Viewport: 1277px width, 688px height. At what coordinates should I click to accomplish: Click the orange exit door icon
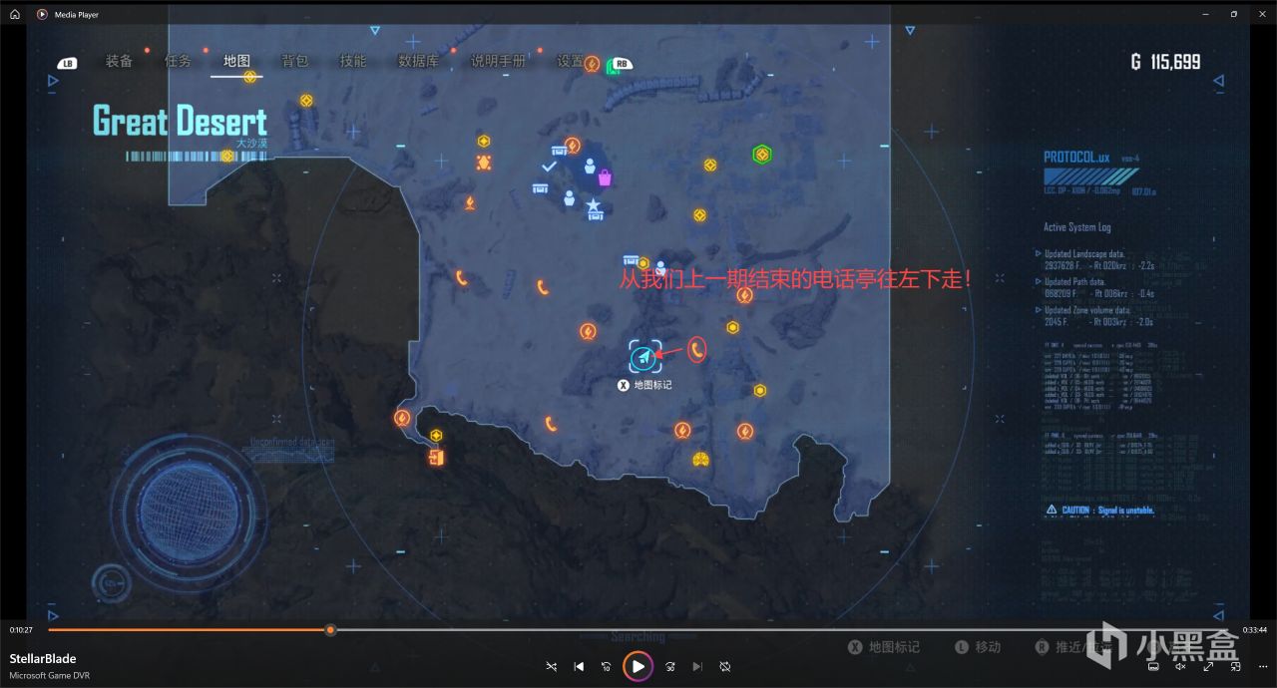435,458
